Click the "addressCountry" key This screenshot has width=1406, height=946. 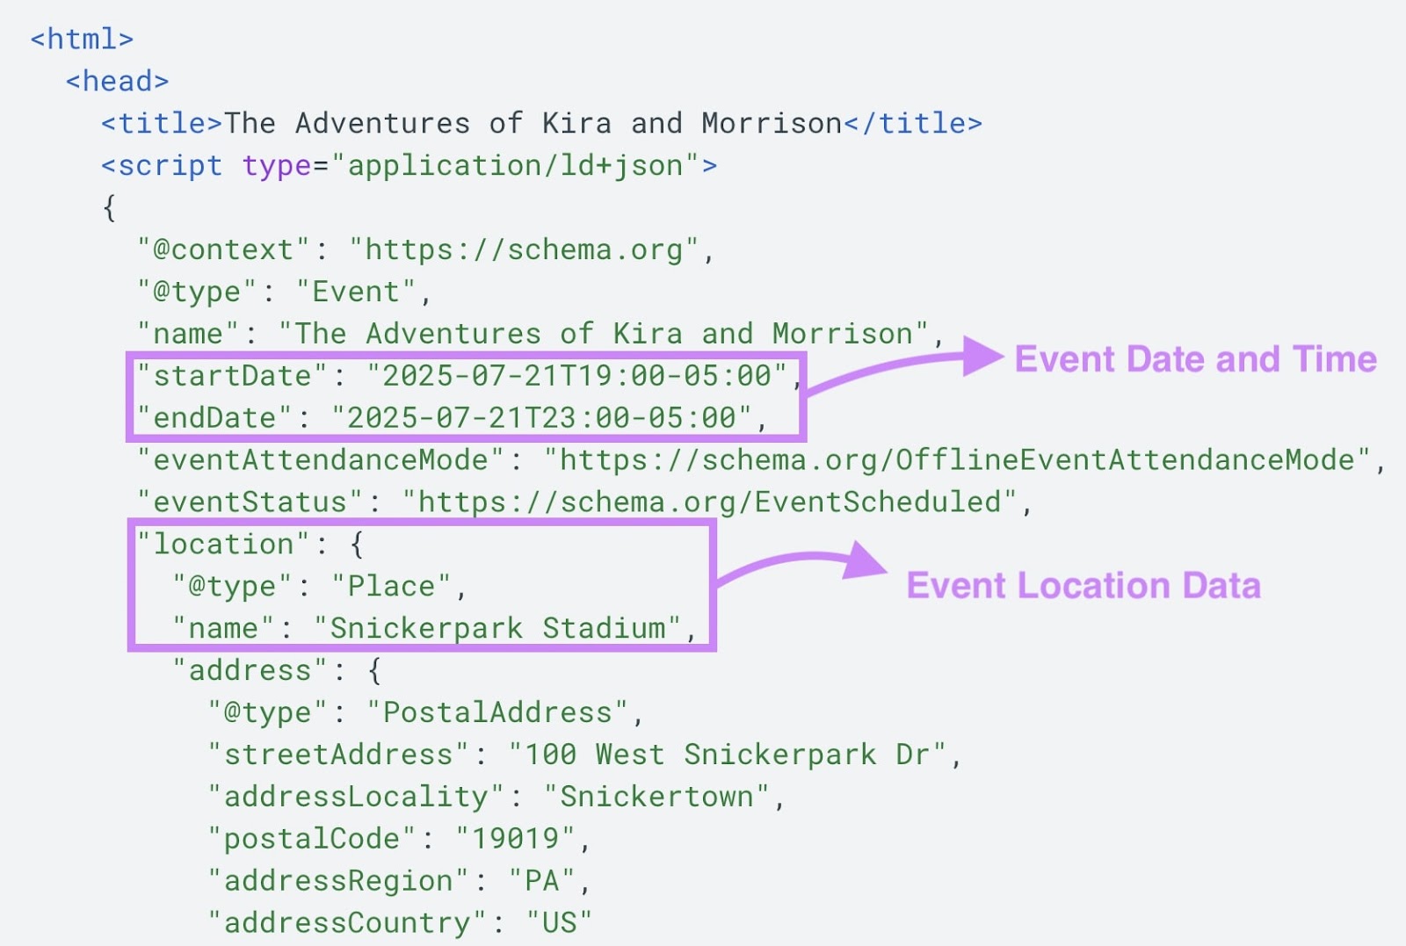pyautogui.click(x=347, y=923)
